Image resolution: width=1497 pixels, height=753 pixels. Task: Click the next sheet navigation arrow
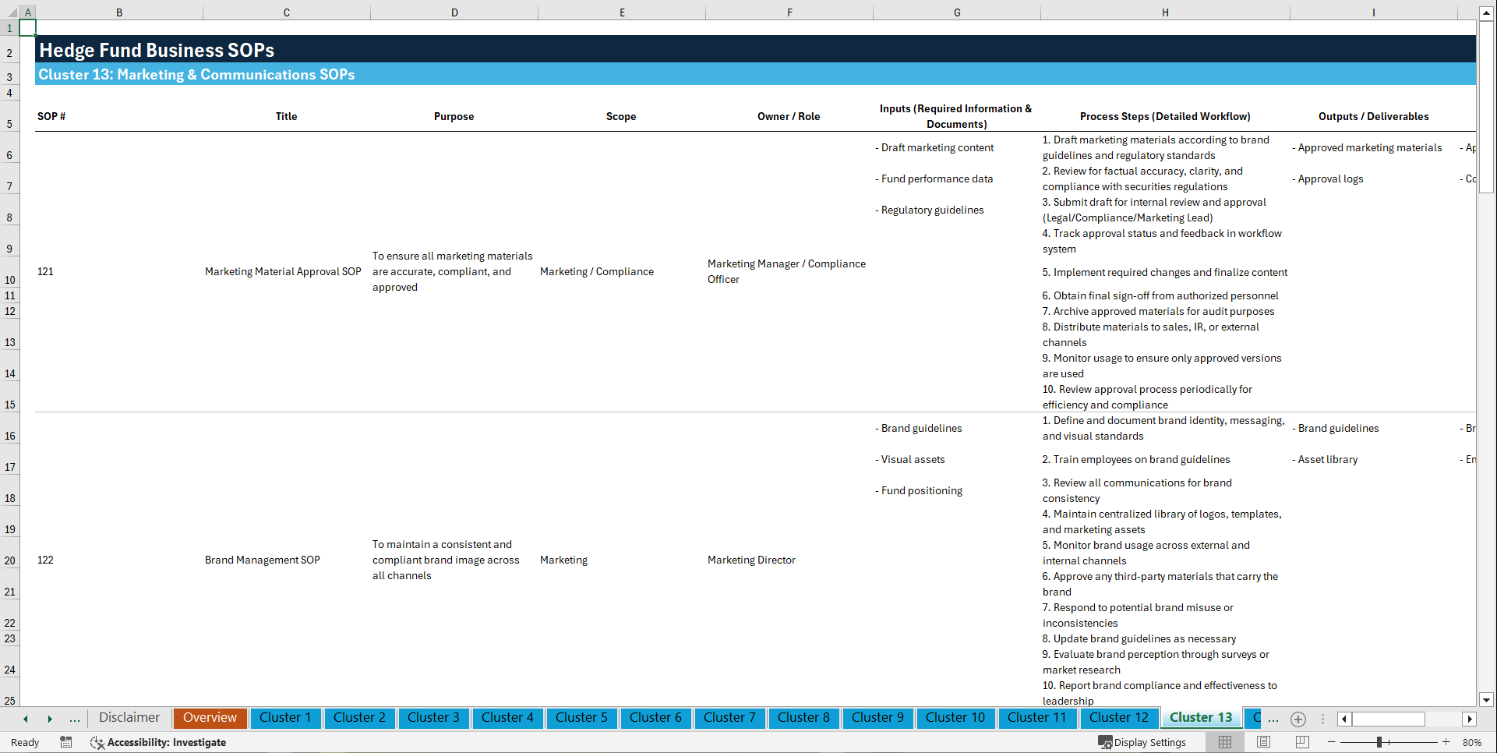coord(50,718)
